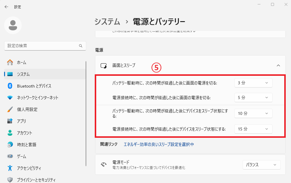Open アクセシビリティ settings category
This screenshot has width=291, height=183.
29,168
